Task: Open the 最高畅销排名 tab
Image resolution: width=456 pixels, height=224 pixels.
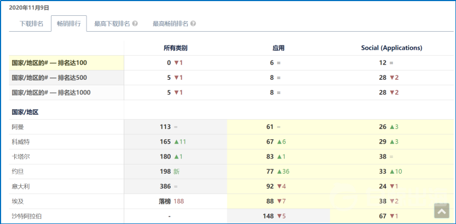Action: coord(170,24)
